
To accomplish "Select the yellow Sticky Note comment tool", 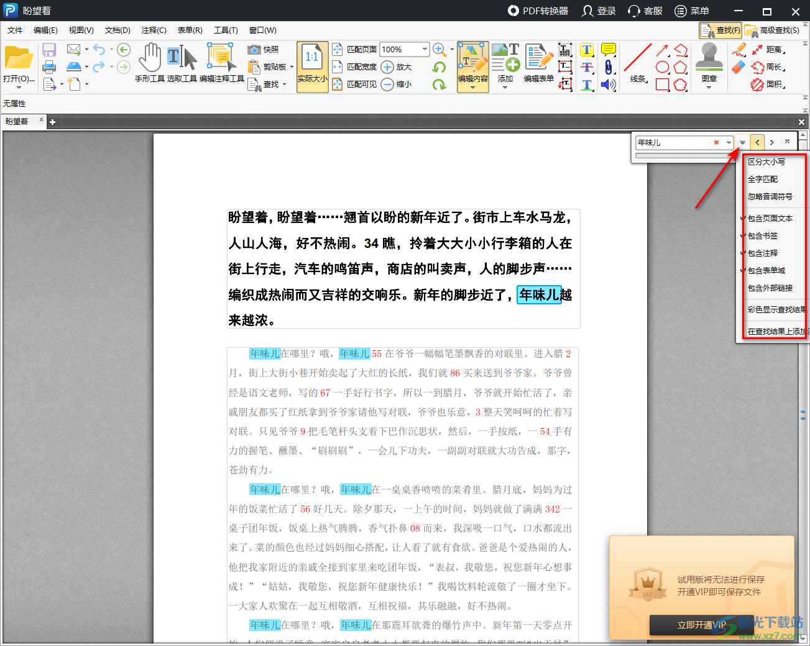I will (x=609, y=50).
